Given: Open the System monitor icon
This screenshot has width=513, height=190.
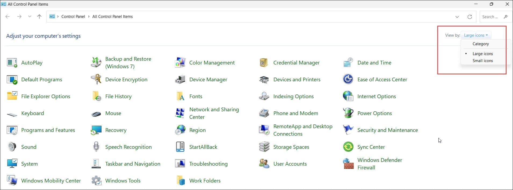Looking at the screenshot, I should (x=12, y=164).
